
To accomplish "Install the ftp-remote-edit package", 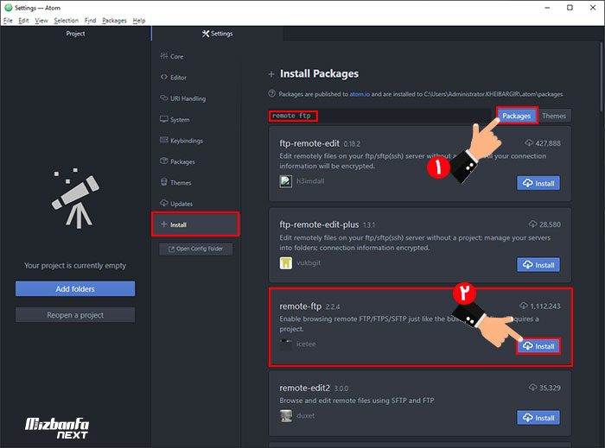I will 538,183.
